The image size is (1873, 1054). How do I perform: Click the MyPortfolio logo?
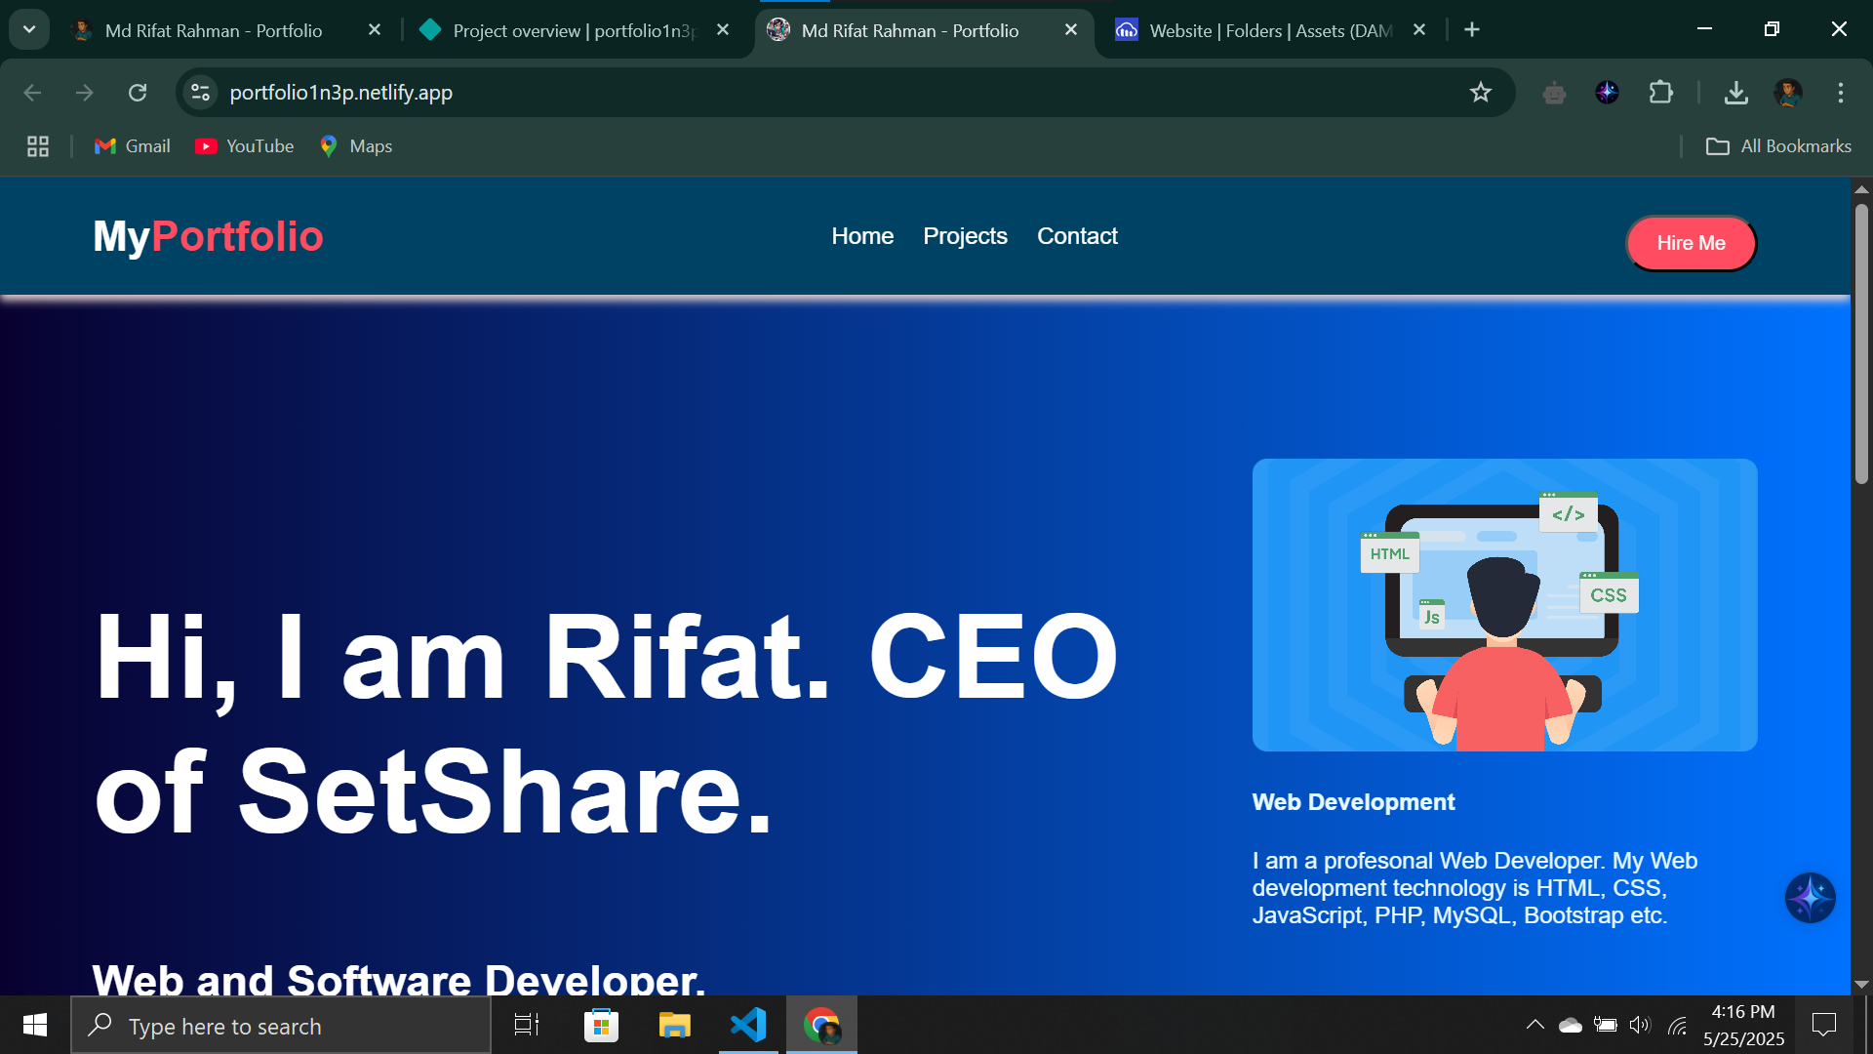(208, 236)
